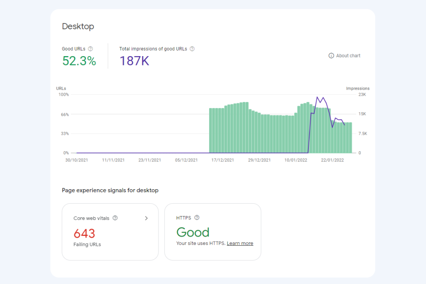
Task: Click the About chart info icon
Action: [331, 56]
